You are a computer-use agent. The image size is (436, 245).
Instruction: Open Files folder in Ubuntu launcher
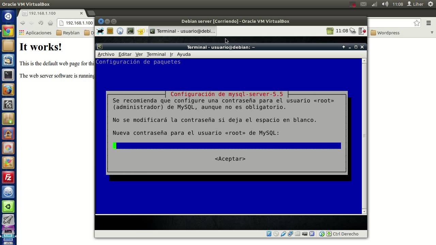(8, 46)
